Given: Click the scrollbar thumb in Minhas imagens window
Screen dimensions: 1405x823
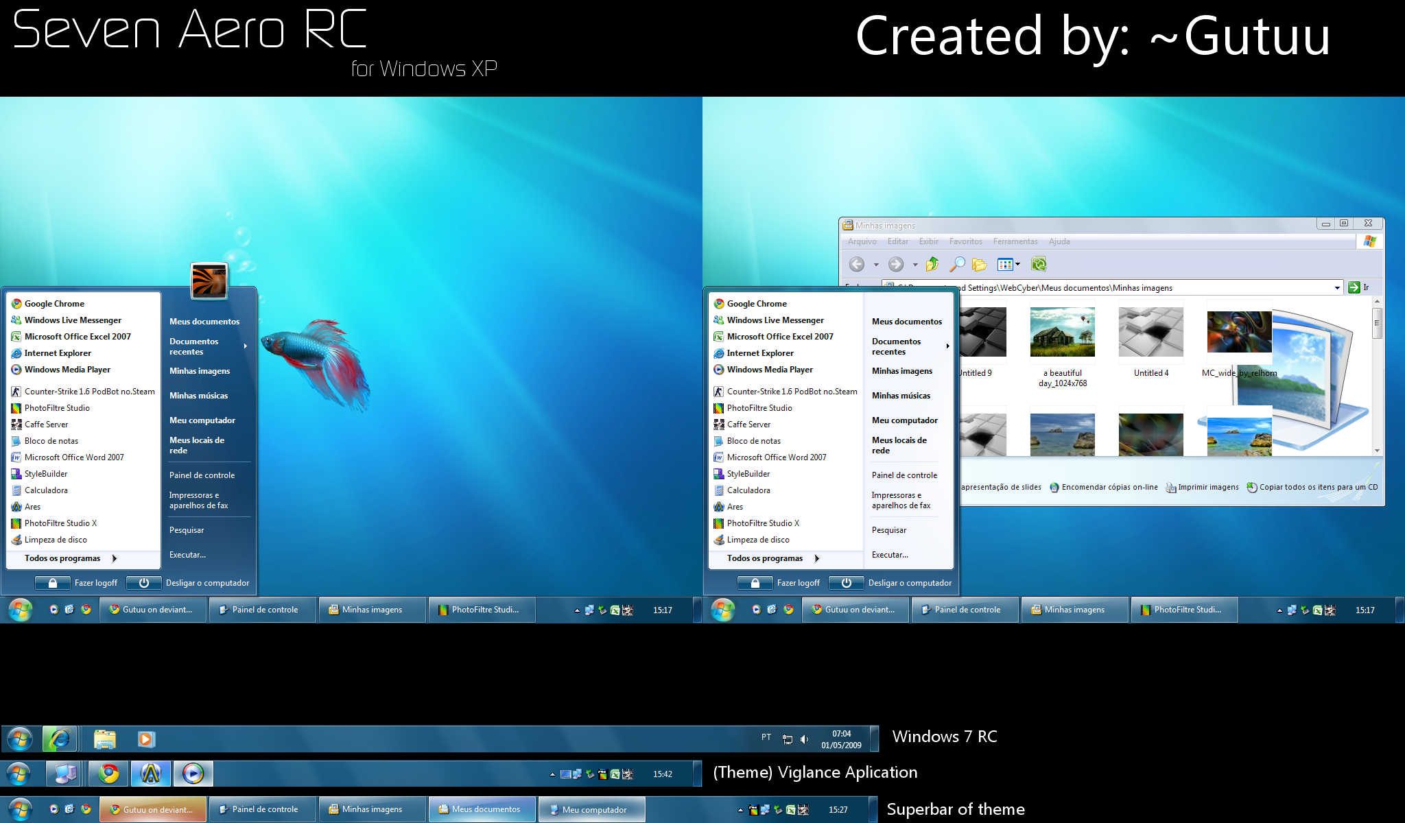Looking at the screenshot, I should point(1377,322).
